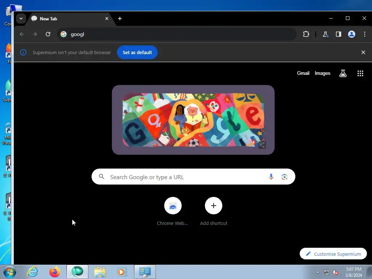
Task: Click the Set as default button
Action: click(137, 52)
